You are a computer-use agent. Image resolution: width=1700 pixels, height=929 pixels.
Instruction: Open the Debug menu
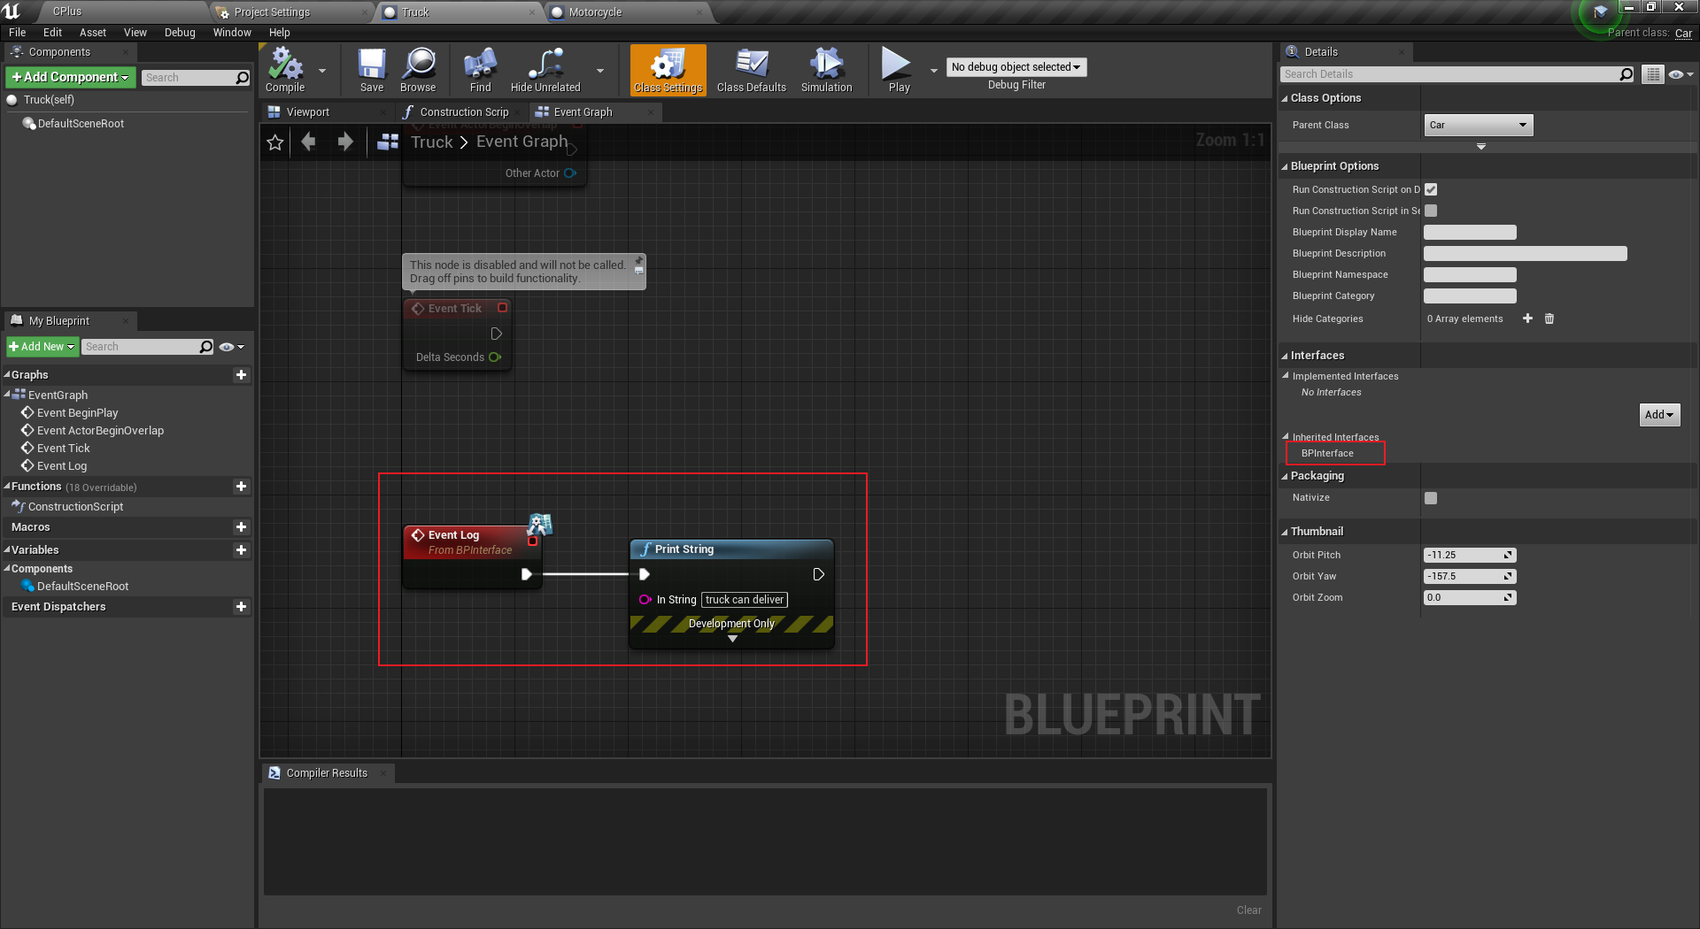pyautogui.click(x=180, y=33)
